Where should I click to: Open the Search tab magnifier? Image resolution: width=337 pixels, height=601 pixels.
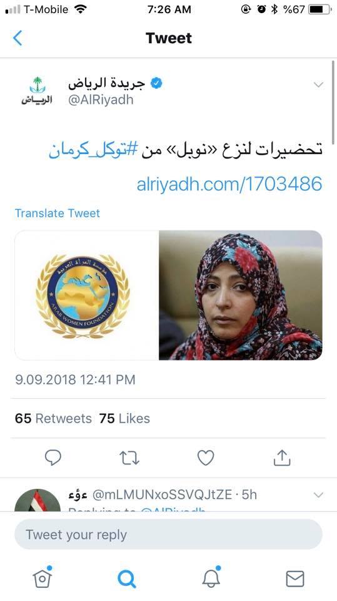coord(127,578)
